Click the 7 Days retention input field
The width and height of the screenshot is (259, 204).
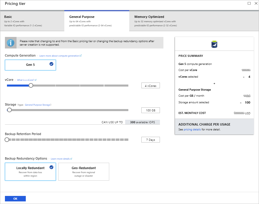coord(150,139)
